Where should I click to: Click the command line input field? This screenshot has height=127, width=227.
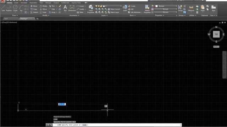click(117, 125)
